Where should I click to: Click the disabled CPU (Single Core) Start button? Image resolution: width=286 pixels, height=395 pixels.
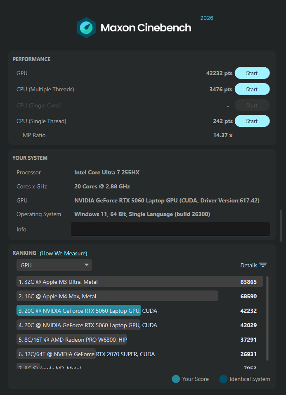[252, 105]
